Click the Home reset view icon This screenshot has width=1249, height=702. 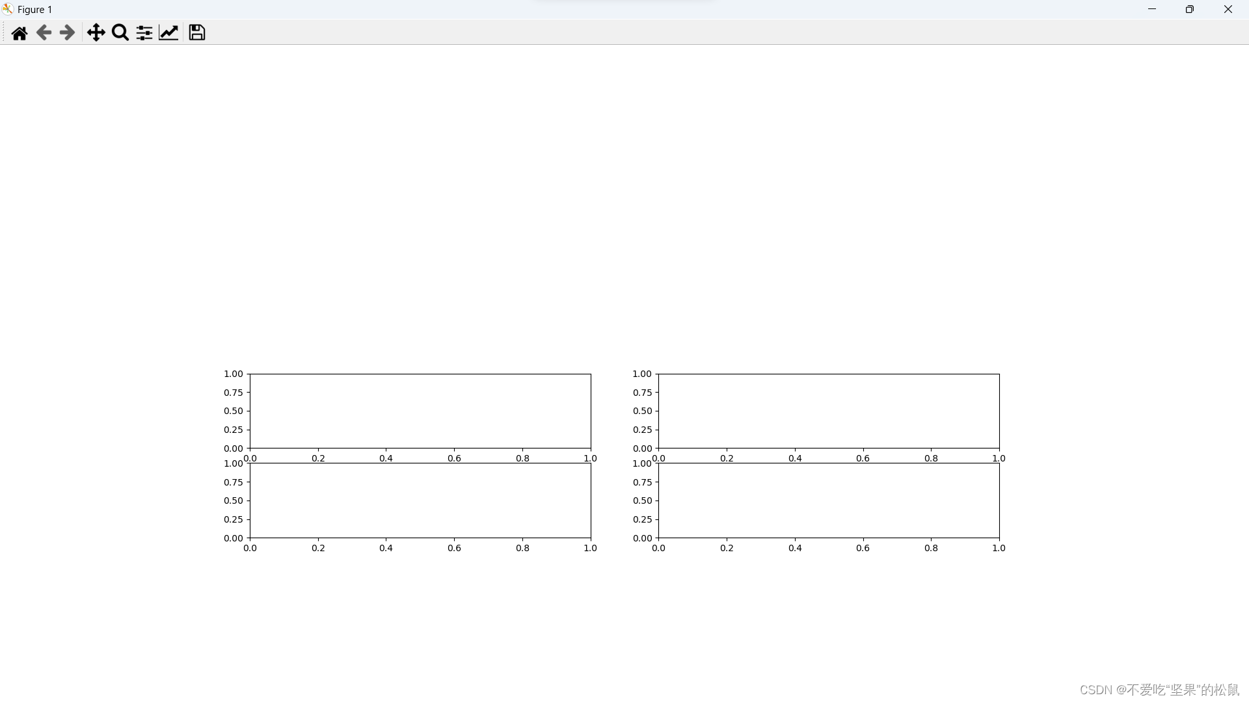[x=20, y=33]
